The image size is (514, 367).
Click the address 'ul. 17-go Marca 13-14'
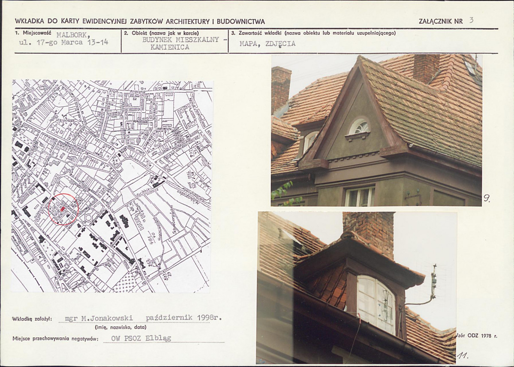[64, 42]
